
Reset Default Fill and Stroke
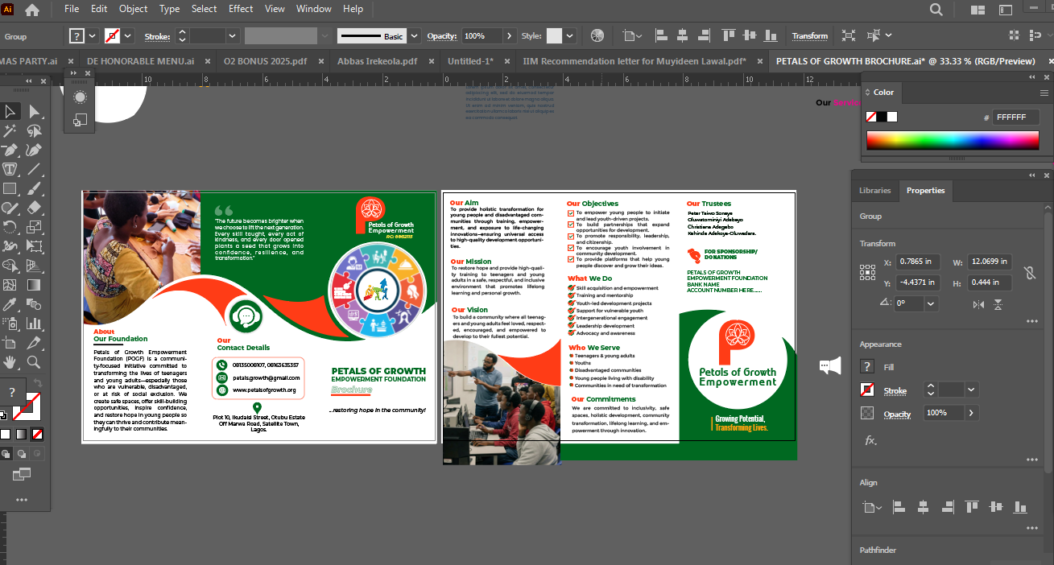click(x=4, y=414)
